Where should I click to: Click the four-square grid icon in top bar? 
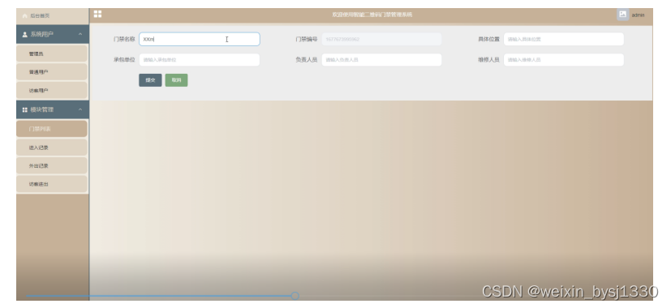pos(97,14)
